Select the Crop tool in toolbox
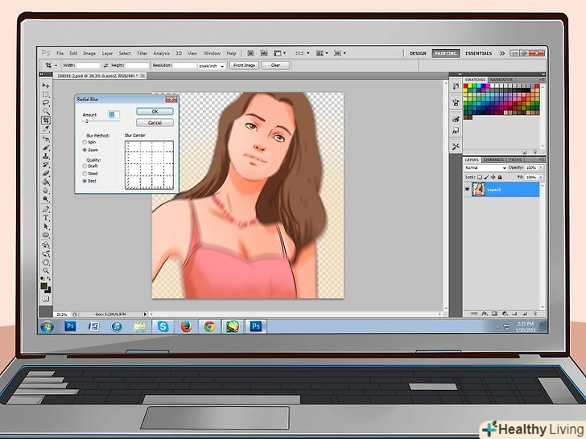Screen dimensions: 586x439 [x=46, y=121]
